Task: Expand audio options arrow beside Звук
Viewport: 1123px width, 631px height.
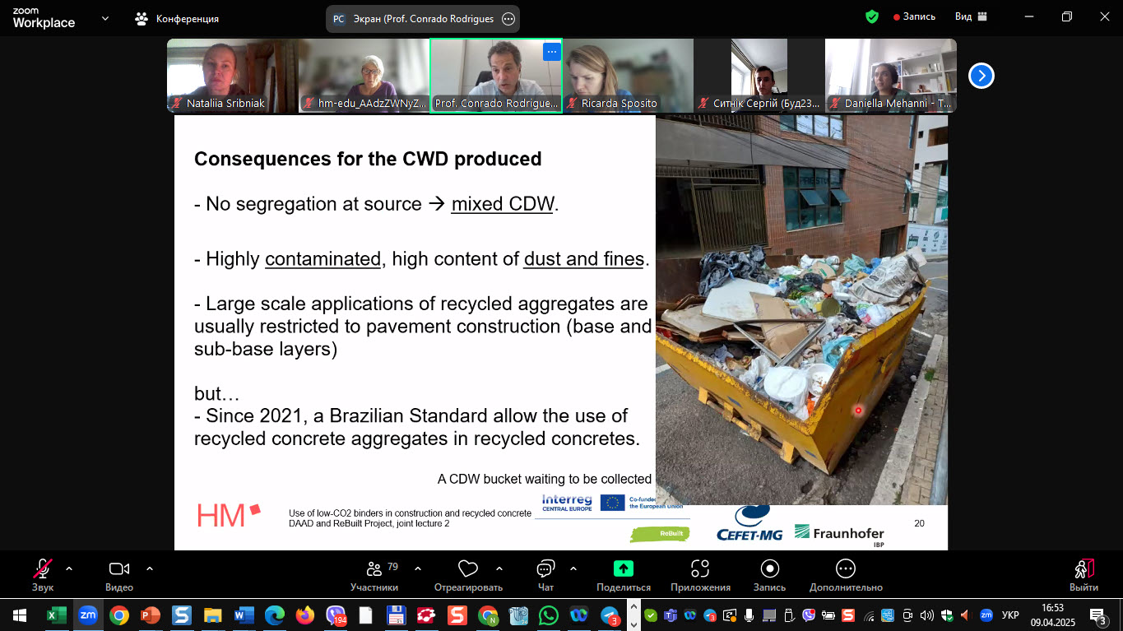Action: pos(69,568)
